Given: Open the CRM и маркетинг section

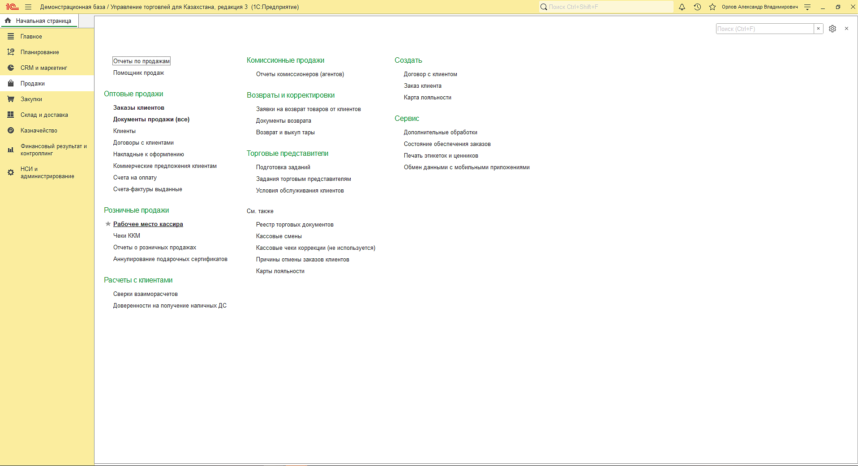Looking at the screenshot, I should click(47, 68).
